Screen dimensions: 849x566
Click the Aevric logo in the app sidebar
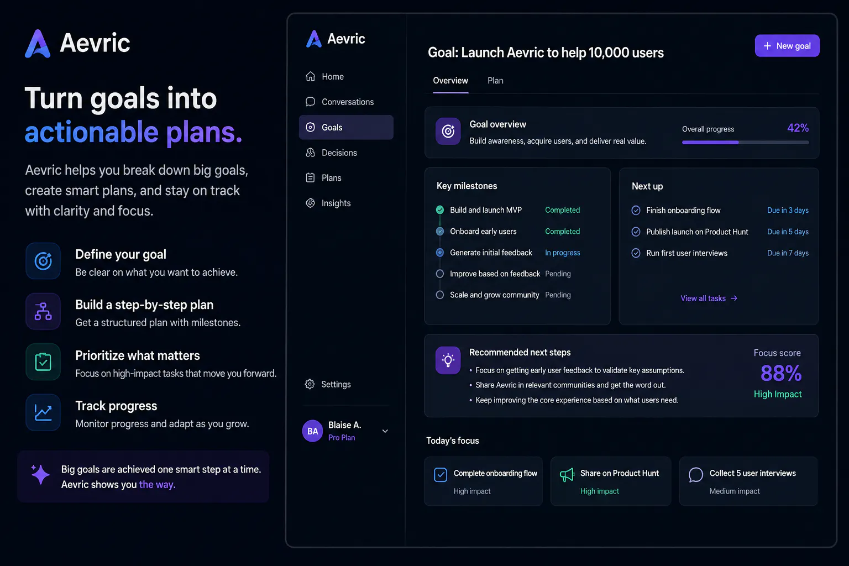[336, 39]
